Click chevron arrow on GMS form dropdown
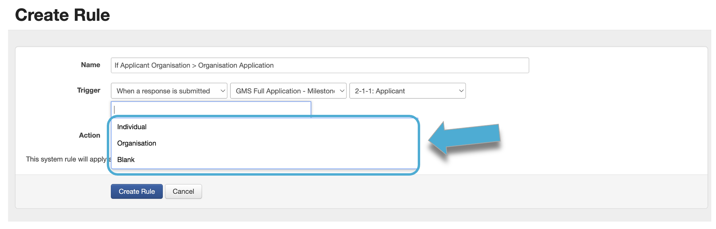 click(342, 91)
